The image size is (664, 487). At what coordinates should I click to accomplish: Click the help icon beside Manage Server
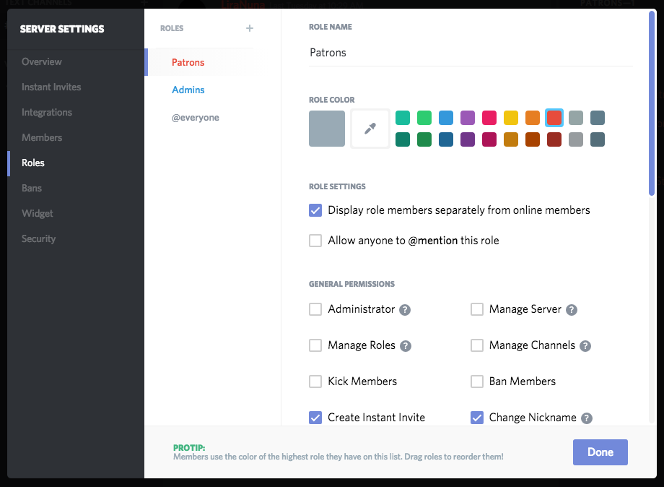572,309
